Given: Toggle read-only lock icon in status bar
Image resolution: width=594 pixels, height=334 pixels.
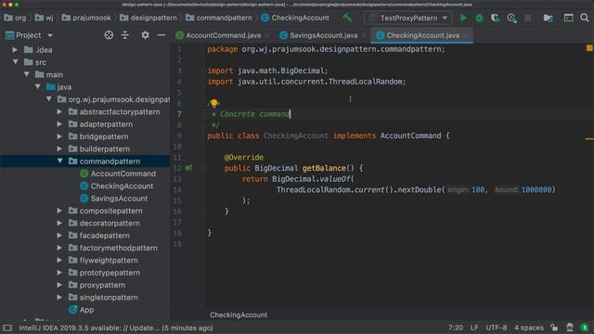Looking at the screenshot, I should (554, 328).
